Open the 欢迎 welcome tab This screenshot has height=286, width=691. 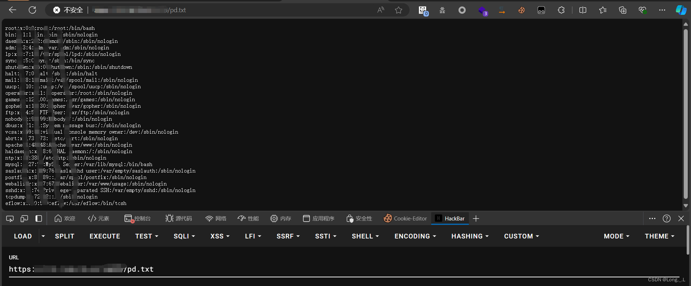[65, 219]
